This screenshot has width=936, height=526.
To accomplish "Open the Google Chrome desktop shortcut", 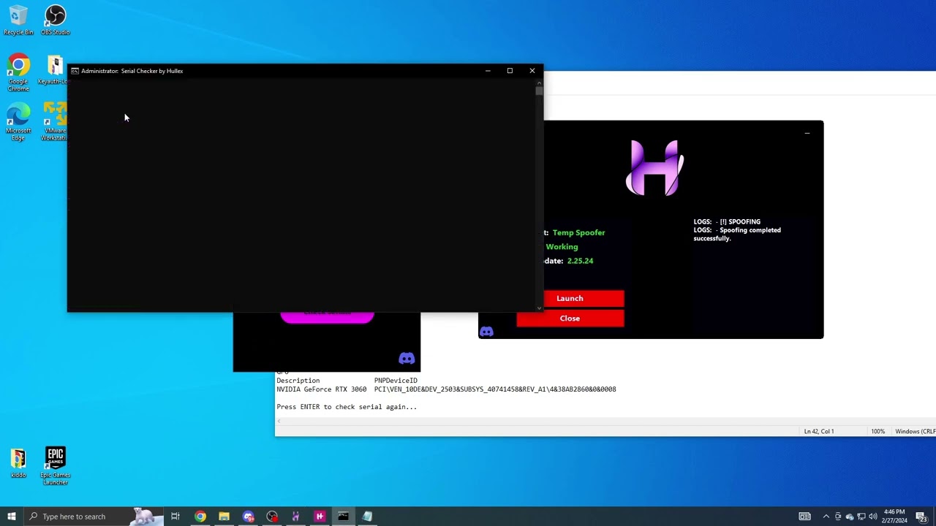I will 18,72.
